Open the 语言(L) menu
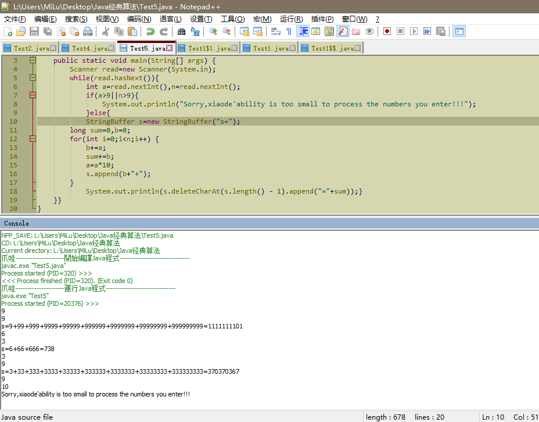 pos(171,19)
